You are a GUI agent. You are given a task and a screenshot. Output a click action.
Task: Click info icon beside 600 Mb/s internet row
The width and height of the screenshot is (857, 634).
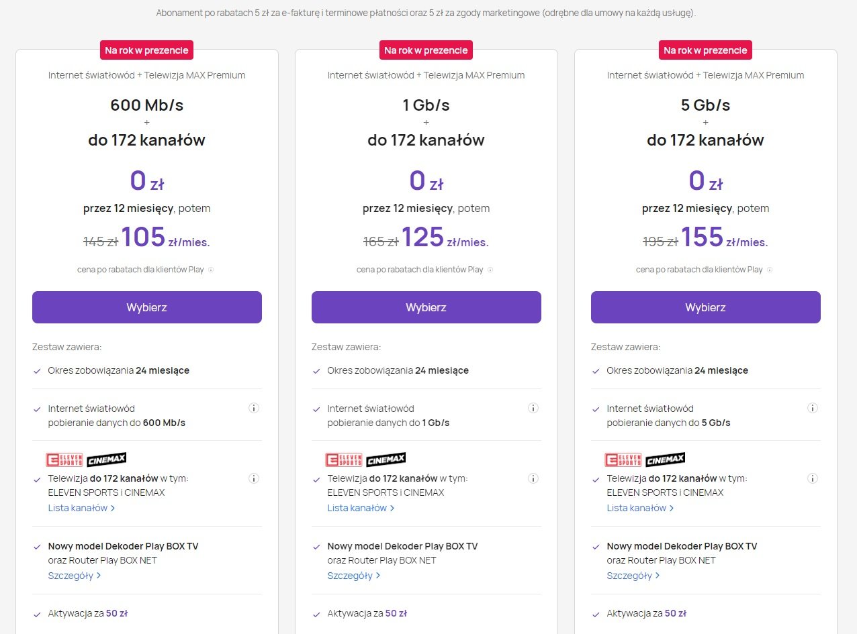point(254,408)
